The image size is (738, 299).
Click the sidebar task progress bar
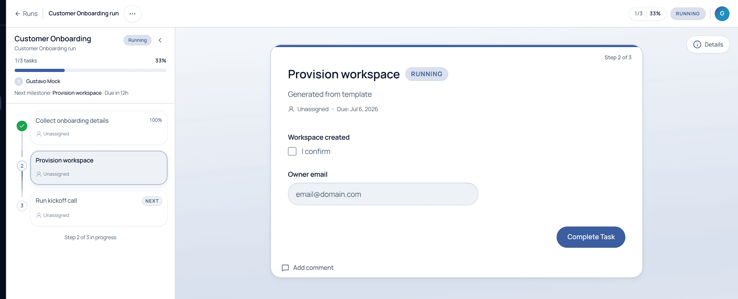(90, 70)
